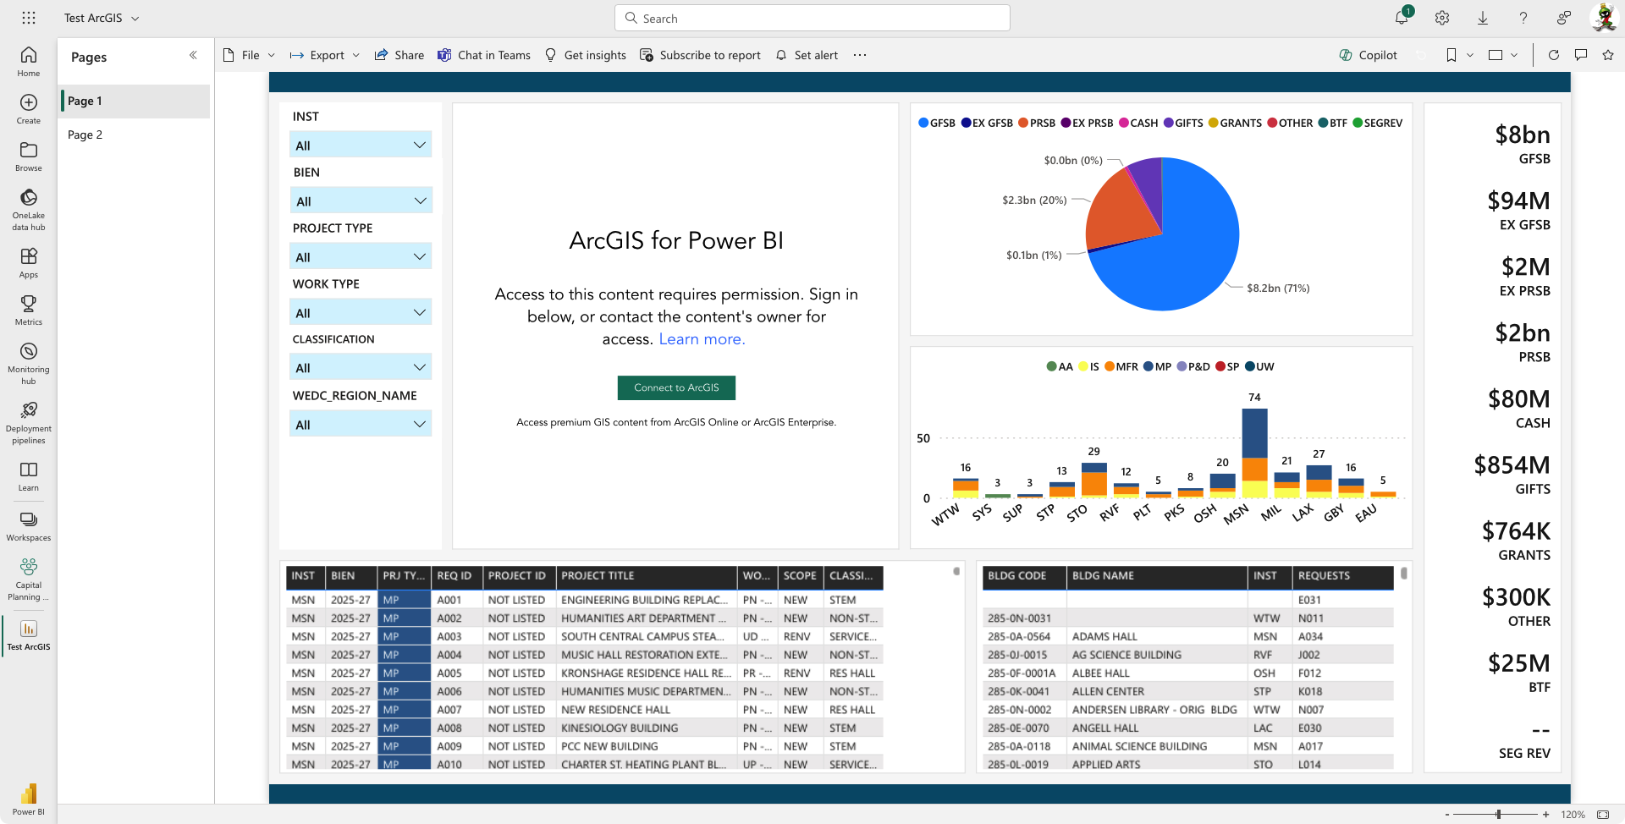Click Set alert

807,55
